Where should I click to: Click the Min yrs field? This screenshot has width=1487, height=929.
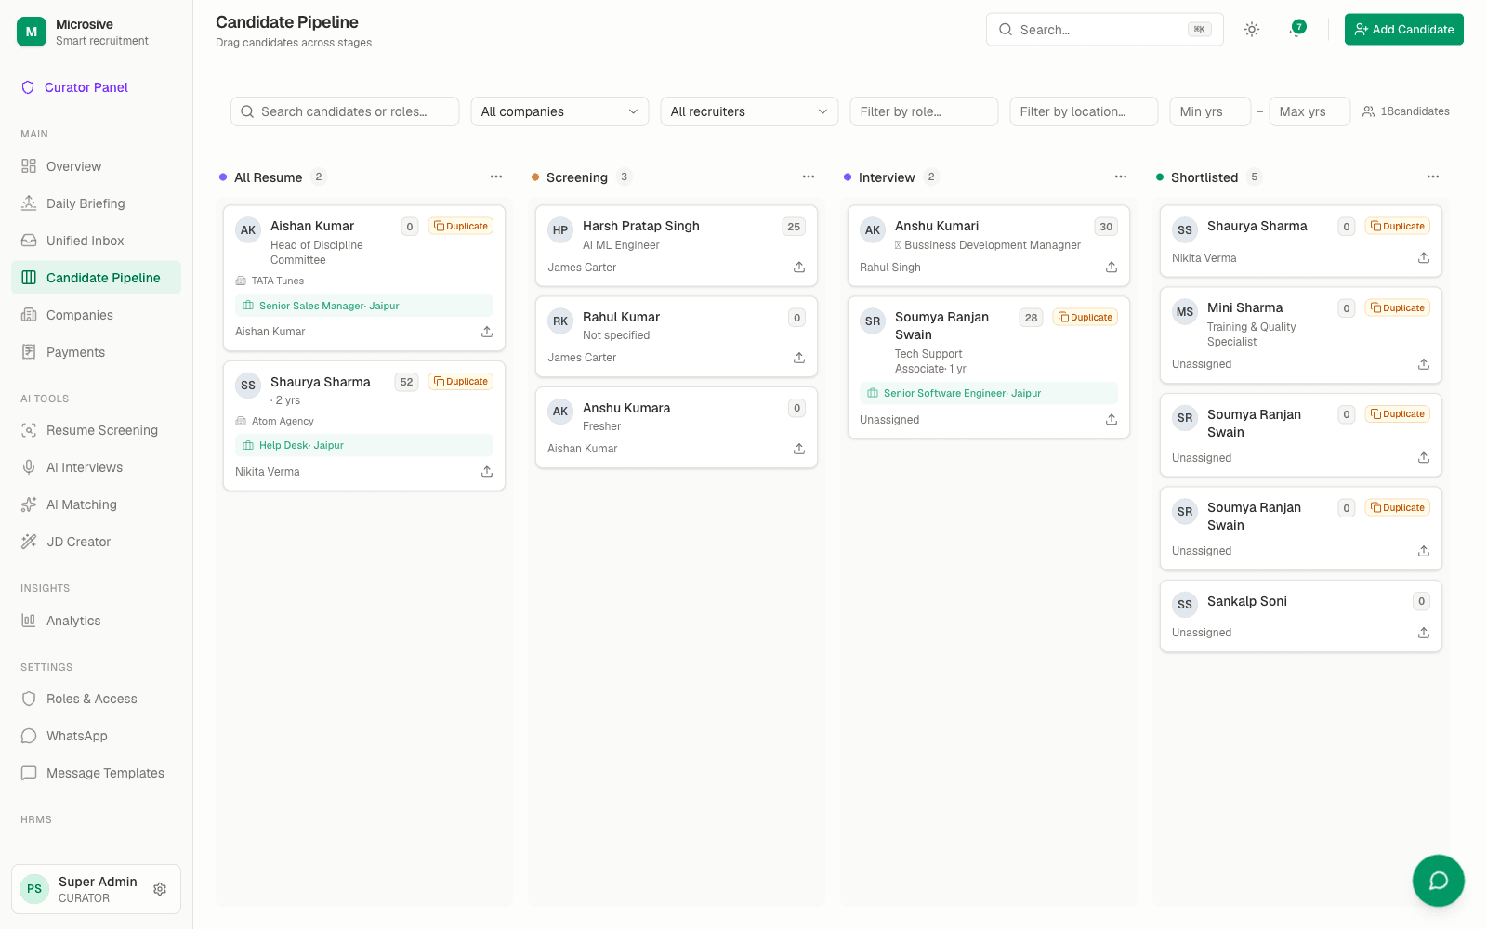click(1210, 111)
